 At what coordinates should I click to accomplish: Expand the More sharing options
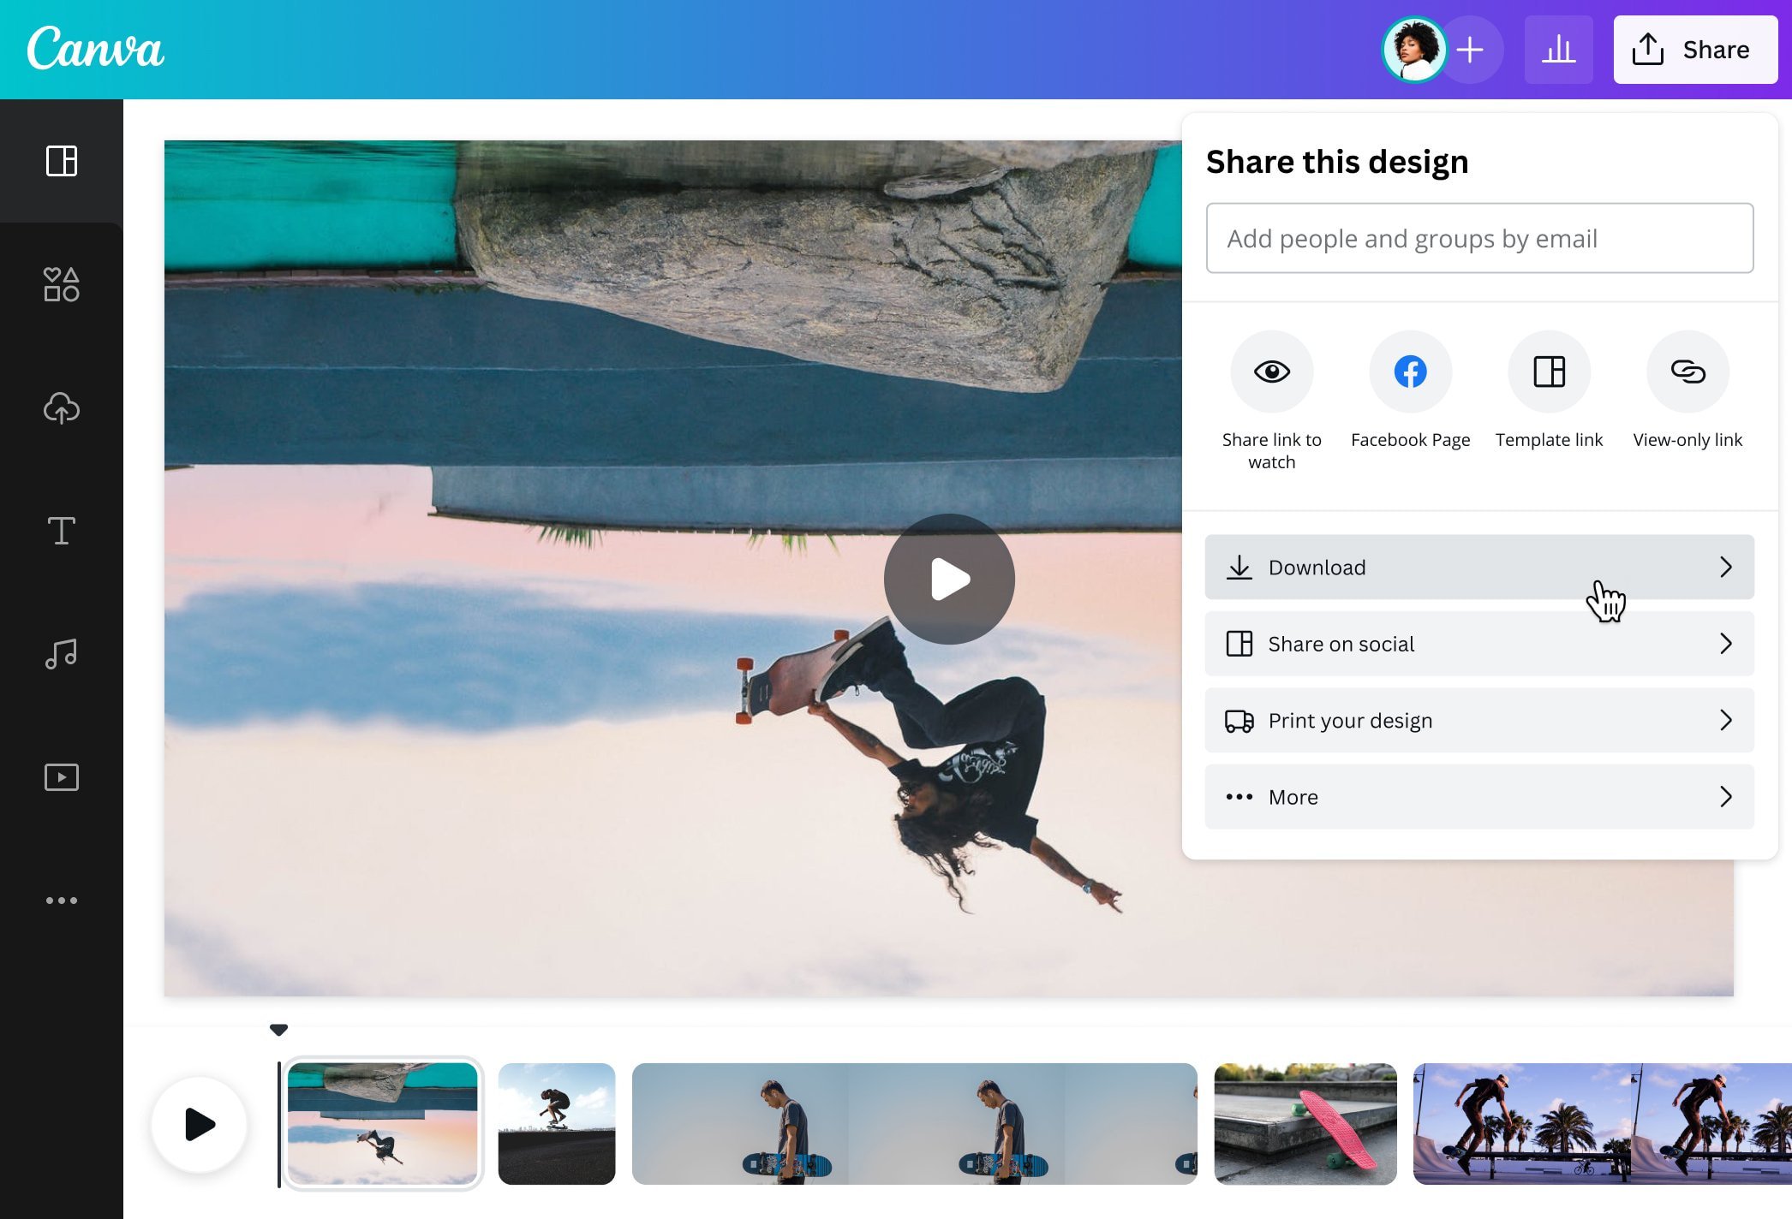click(1478, 796)
